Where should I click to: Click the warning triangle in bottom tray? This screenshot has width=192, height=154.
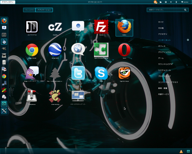click(181, 152)
